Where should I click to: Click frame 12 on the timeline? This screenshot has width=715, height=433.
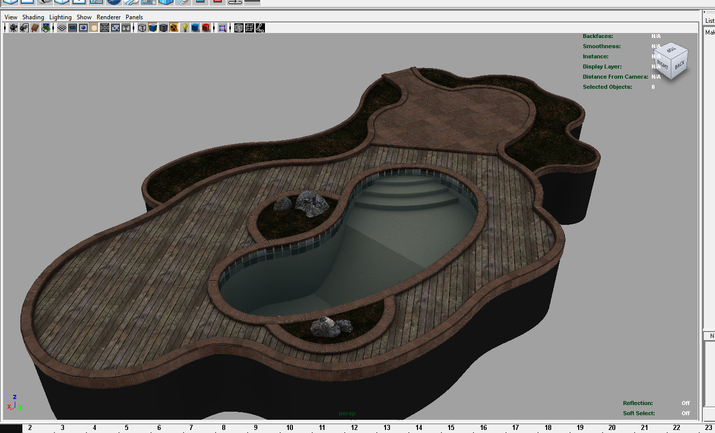click(354, 427)
